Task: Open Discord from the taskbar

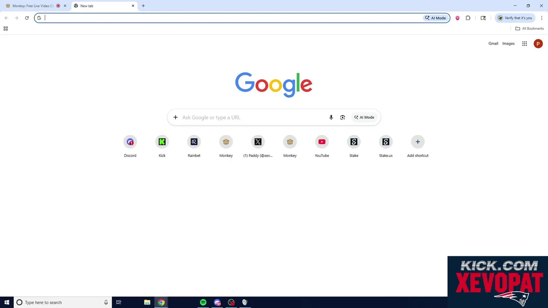Action: (x=217, y=302)
